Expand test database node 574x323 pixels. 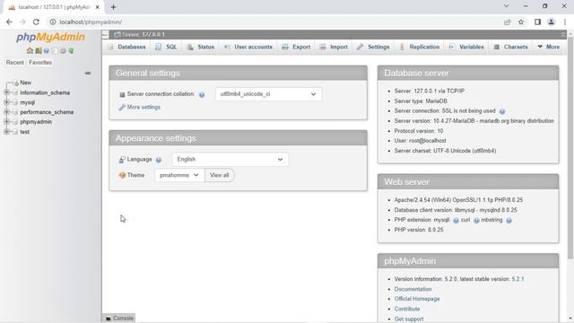pos(6,132)
